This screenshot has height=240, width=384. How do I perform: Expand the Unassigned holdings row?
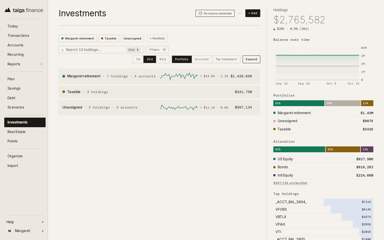pyautogui.click(x=159, y=107)
